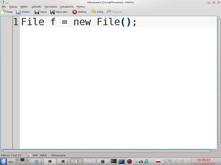Open the Pomoc menu

click(81, 7)
